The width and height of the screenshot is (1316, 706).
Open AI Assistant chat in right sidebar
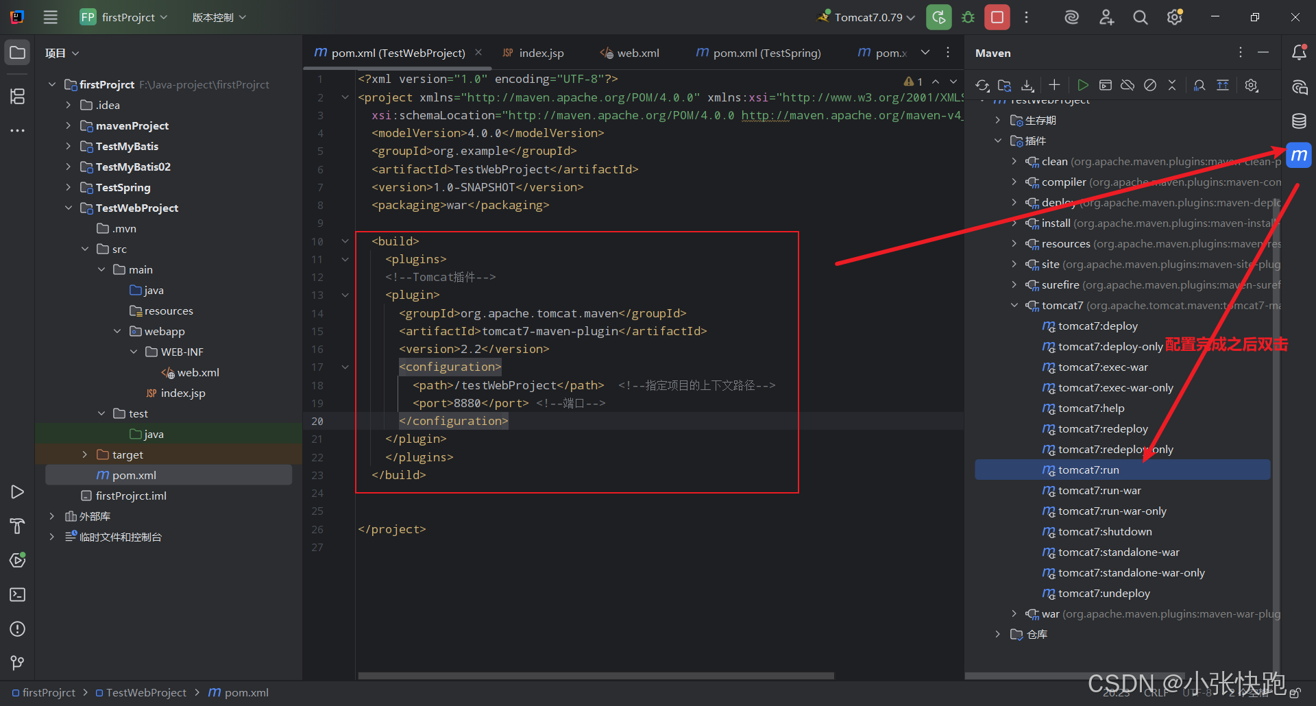[1299, 87]
